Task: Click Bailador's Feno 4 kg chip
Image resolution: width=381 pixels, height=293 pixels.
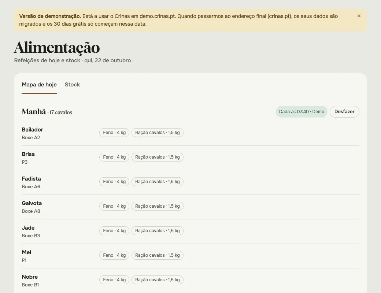Action: click(x=114, y=133)
